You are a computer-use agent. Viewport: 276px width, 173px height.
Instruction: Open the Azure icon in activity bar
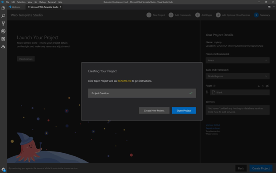3,47
